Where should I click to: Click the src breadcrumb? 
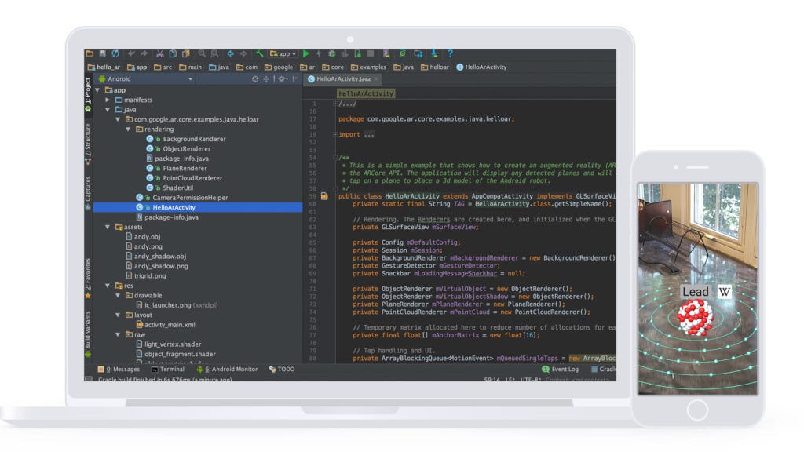pyautogui.click(x=163, y=67)
